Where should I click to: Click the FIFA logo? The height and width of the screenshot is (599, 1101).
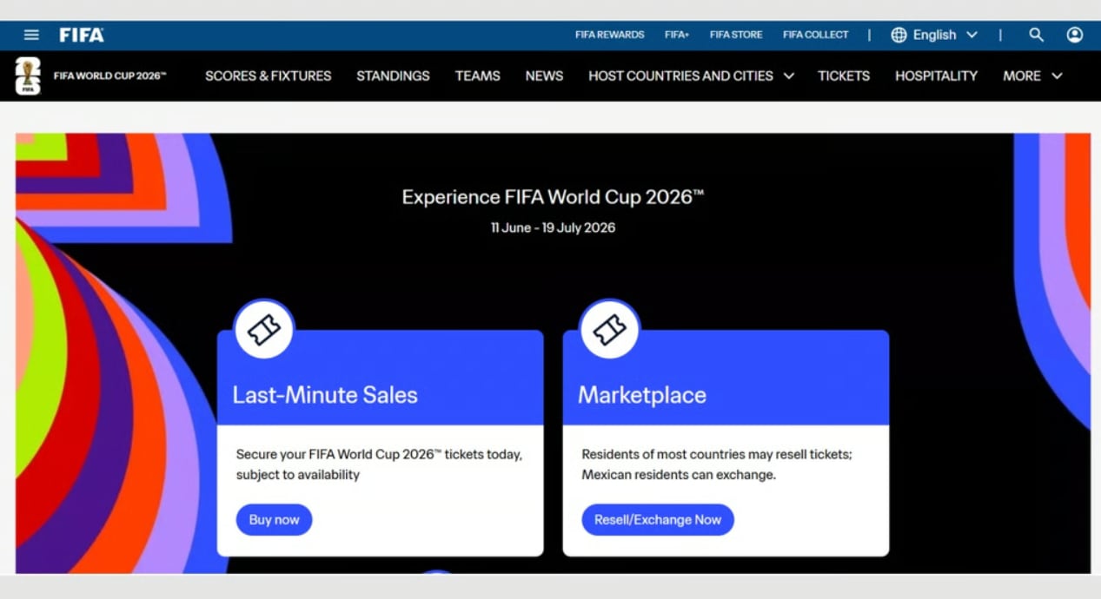coord(82,35)
